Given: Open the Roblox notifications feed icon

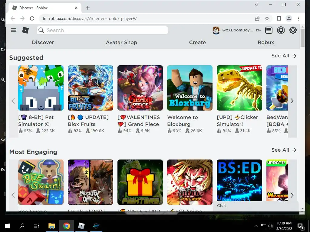Looking at the screenshot, I should 269,30.
